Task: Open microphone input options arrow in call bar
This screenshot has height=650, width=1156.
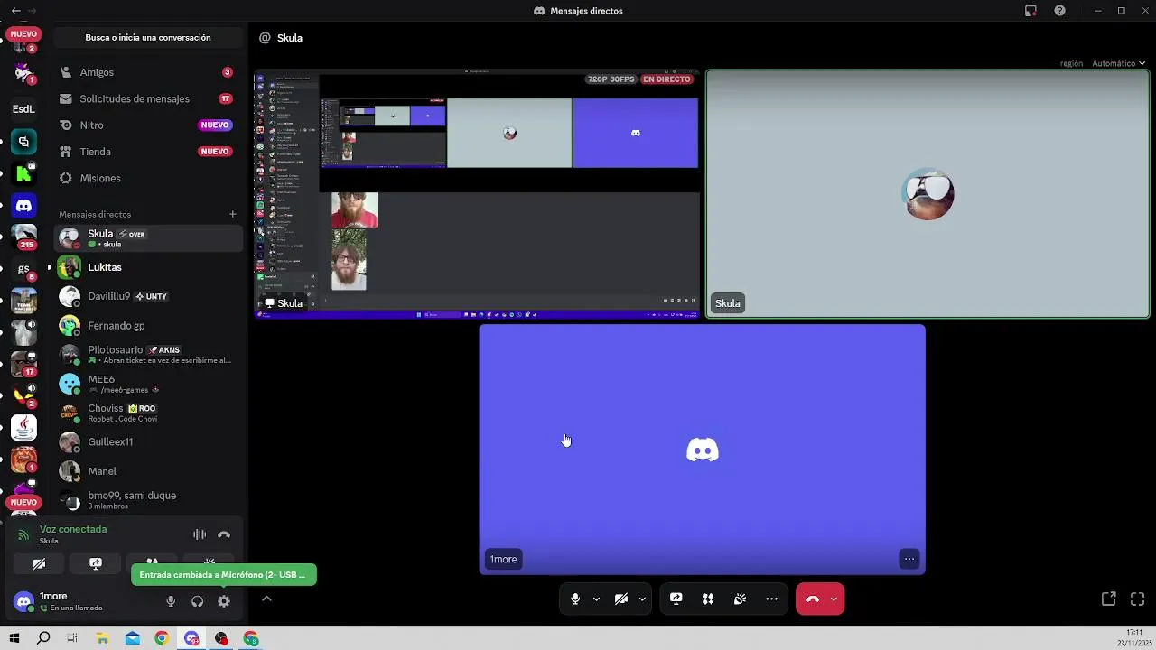Action: click(x=596, y=599)
